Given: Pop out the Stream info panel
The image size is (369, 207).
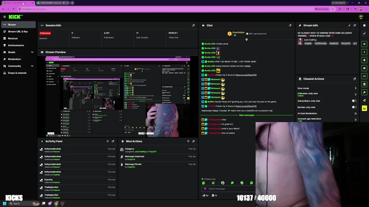Looking at the screenshot, I should click(x=355, y=25).
